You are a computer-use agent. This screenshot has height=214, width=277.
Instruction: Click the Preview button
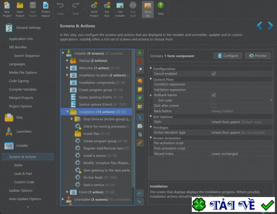(258, 56)
